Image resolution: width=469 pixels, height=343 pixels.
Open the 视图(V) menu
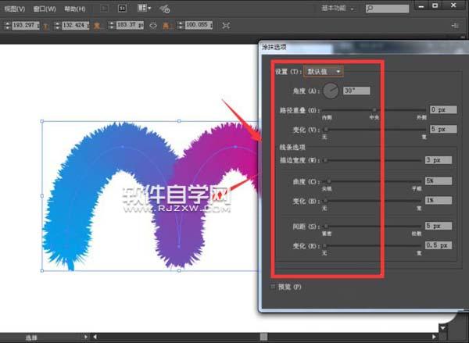click(14, 9)
